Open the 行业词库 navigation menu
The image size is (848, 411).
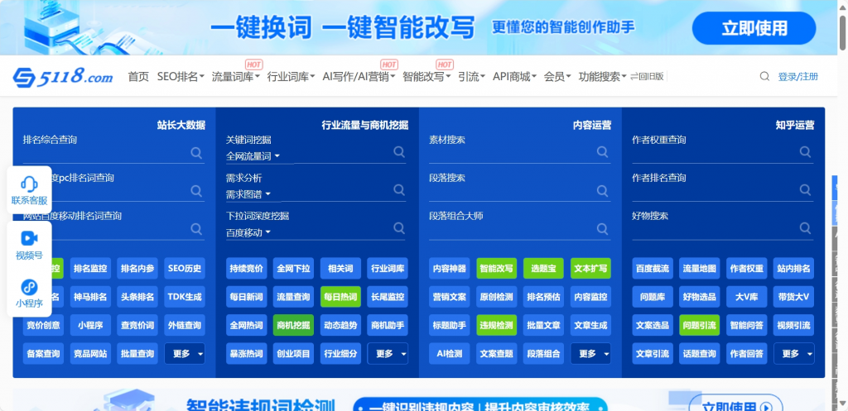291,77
